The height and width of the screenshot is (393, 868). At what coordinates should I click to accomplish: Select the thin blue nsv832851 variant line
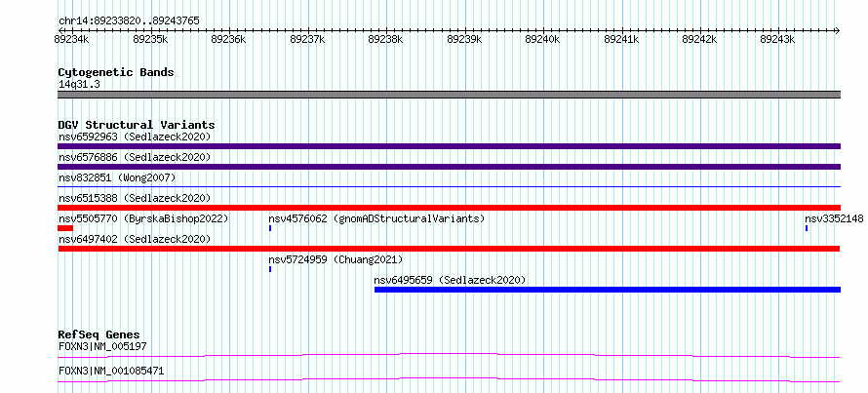pos(449,187)
